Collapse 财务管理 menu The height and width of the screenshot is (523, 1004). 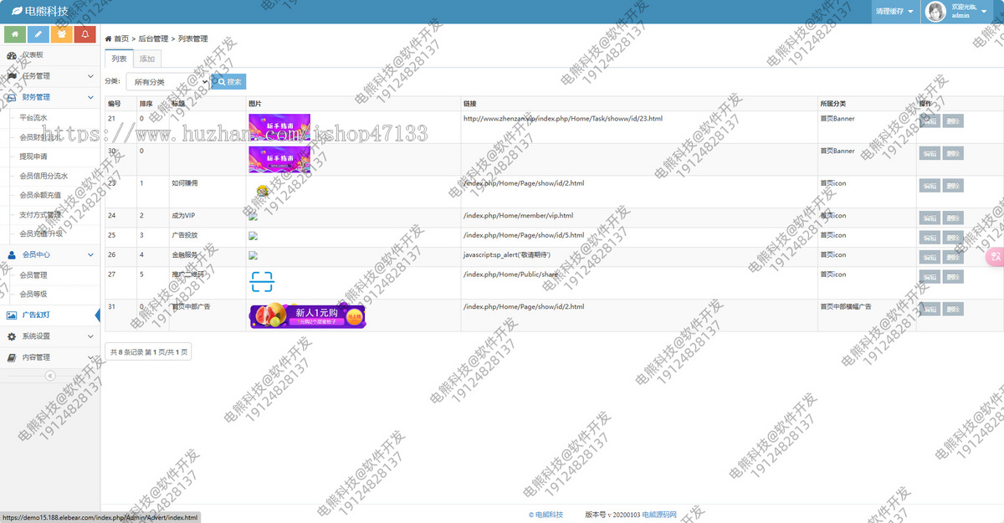click(x=50, y=97)
